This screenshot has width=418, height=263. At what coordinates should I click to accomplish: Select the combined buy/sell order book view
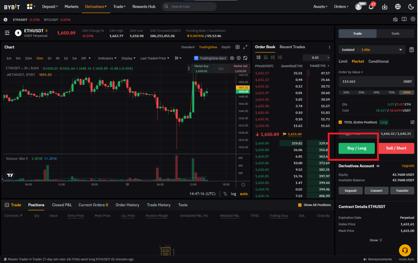(x=258, y=57)
